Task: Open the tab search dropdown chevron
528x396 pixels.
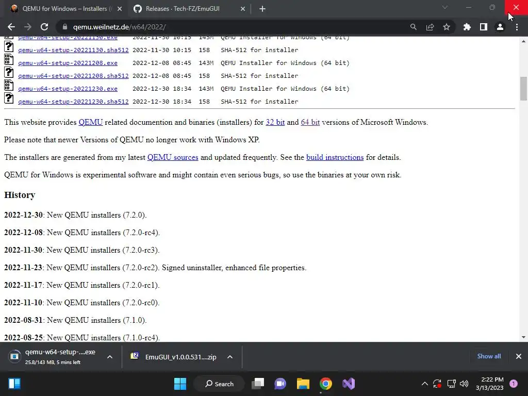Action: pos(445,7)
